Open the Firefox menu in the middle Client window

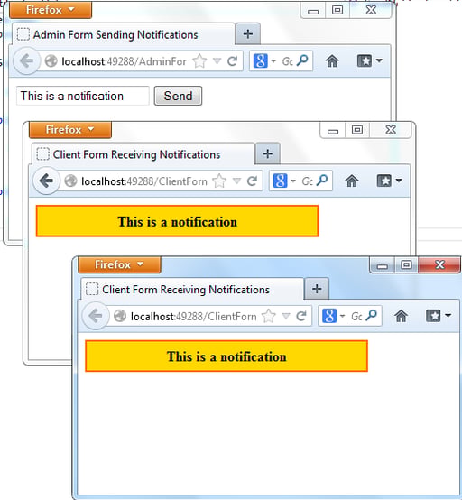[x=70, y=130]
